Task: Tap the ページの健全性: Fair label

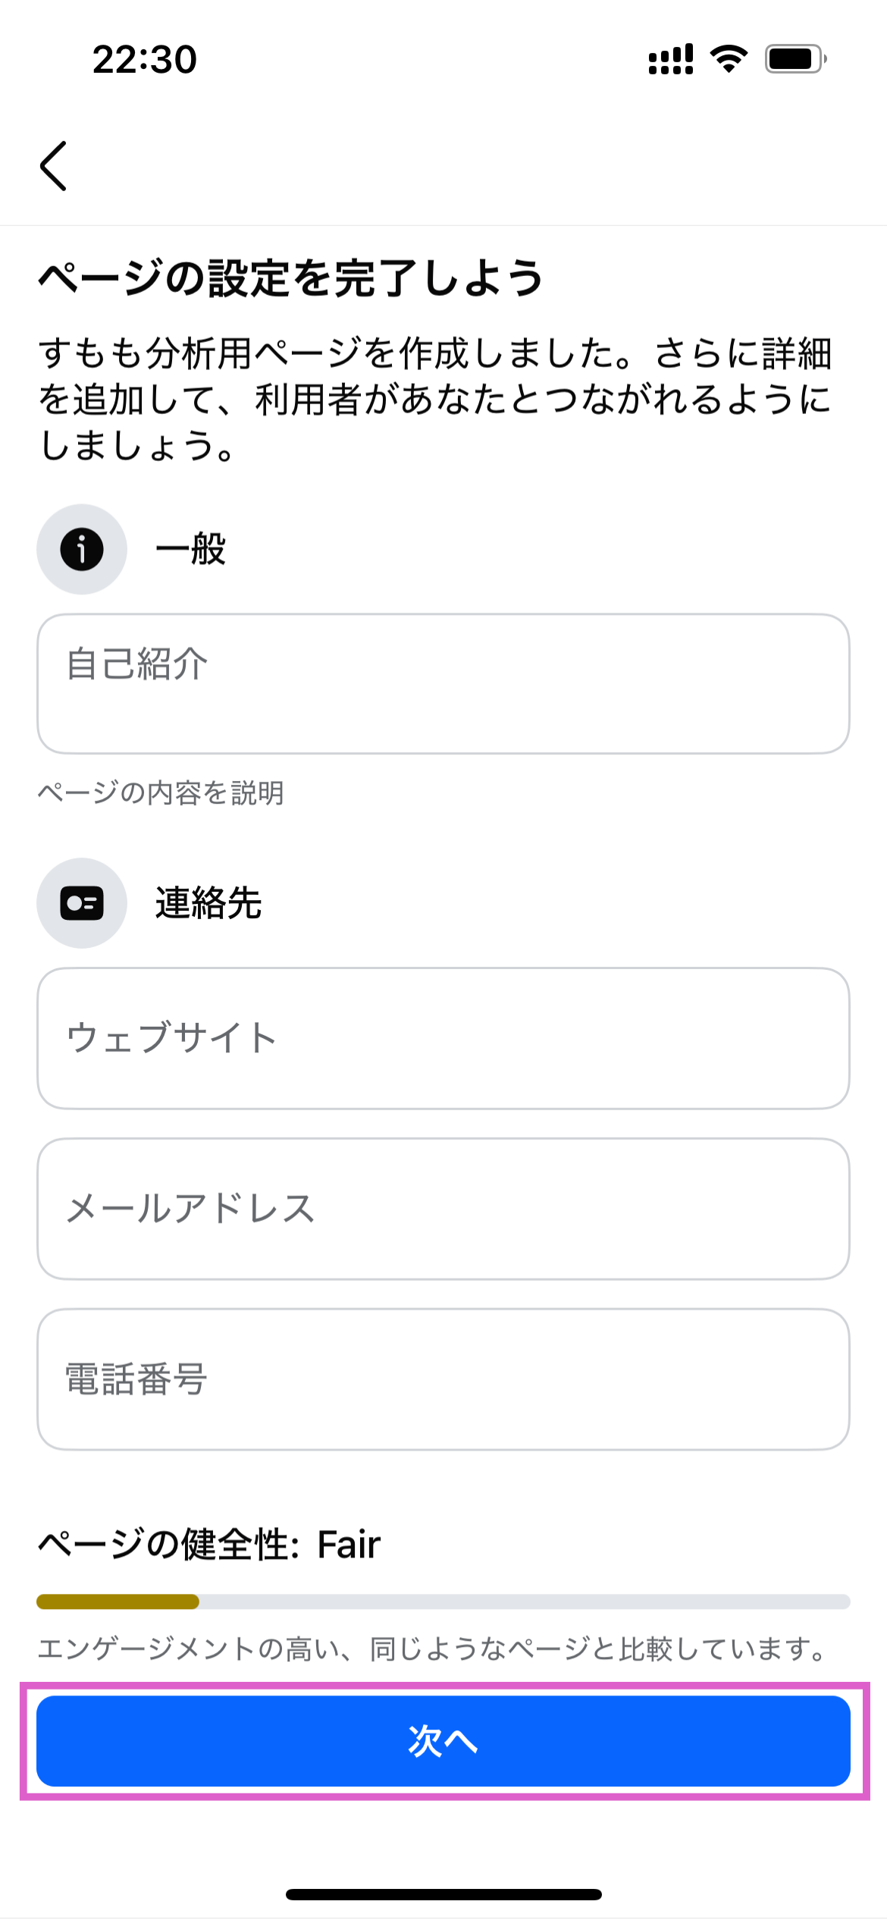Action: (x=209, y=1545)
